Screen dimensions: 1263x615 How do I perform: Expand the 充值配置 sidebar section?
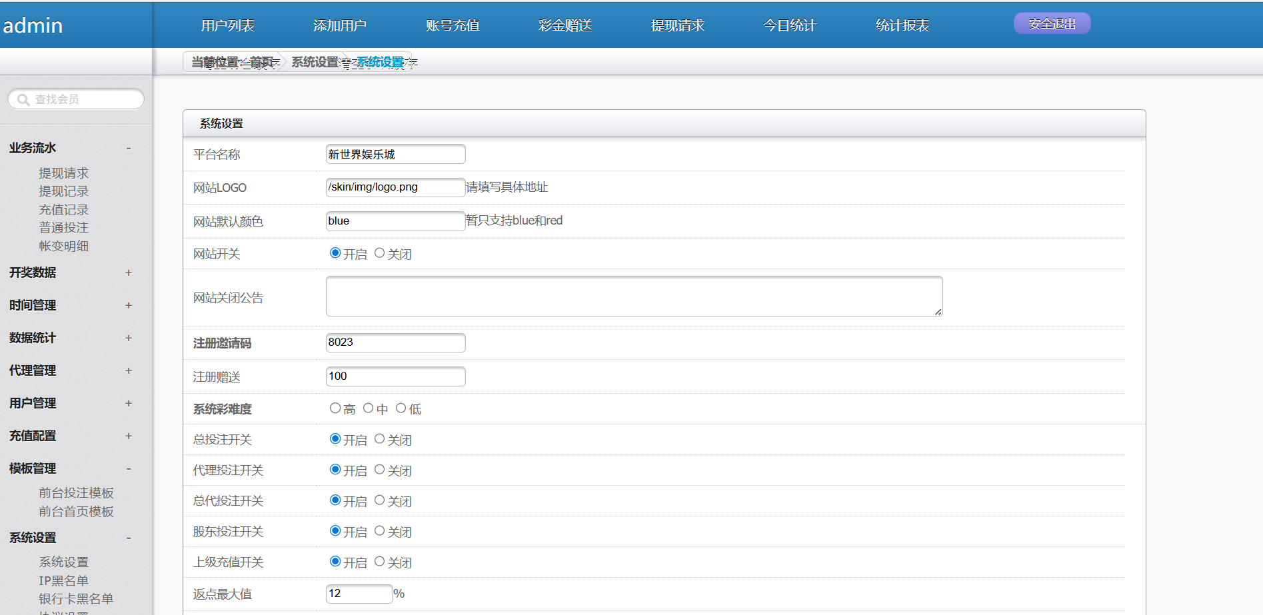pyautogui.click(x=129, y=436)
